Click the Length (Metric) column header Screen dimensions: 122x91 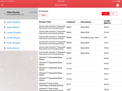pyautogui.click(x=107, y=22)
